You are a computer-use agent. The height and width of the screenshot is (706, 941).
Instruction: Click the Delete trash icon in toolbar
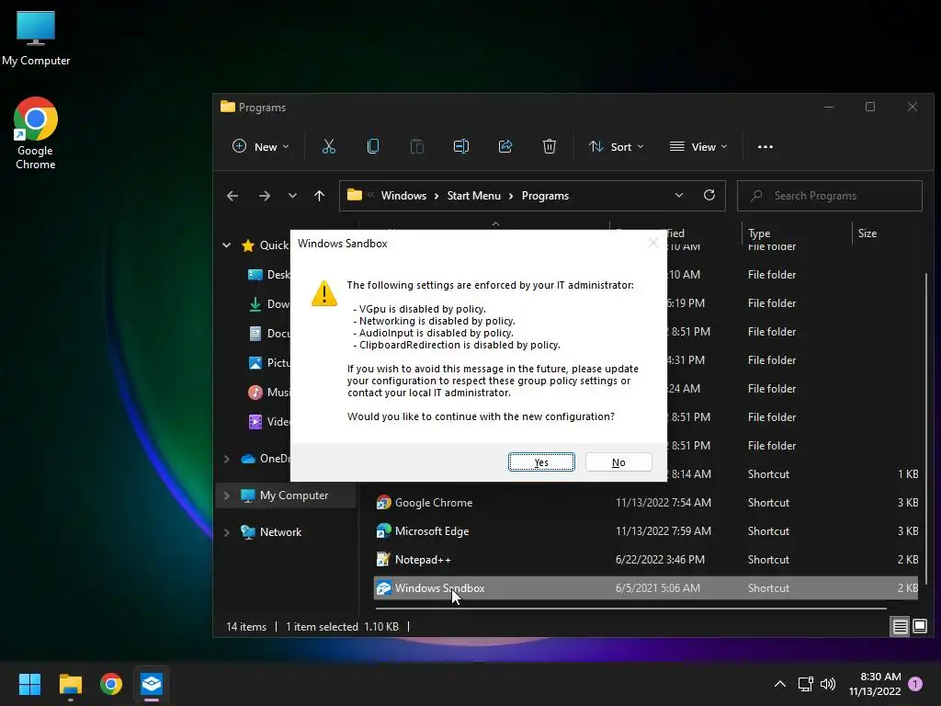coord(550,146)
